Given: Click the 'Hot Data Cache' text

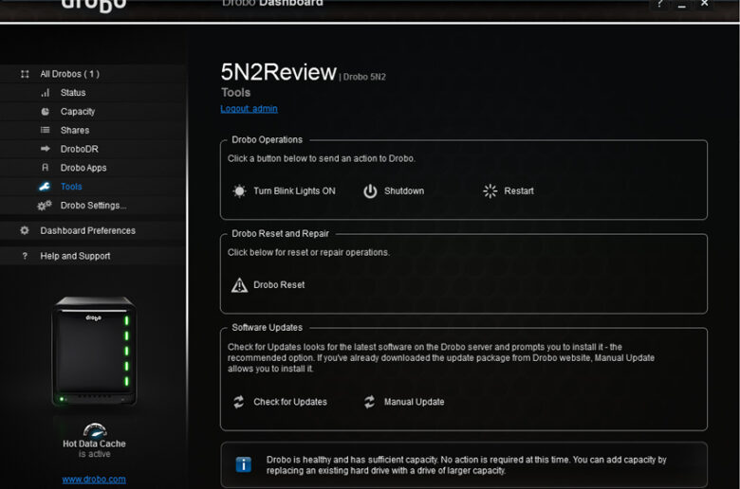Looking at the screenshot, I should pos(94,444).
